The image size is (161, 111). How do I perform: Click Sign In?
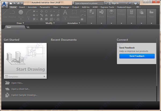pos(114,3)
